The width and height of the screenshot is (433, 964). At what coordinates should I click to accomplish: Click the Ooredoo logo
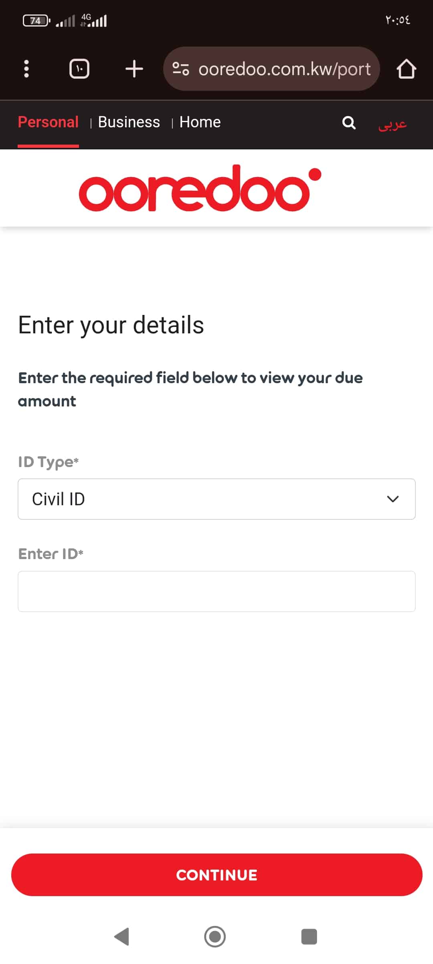(x=200, y=188)
